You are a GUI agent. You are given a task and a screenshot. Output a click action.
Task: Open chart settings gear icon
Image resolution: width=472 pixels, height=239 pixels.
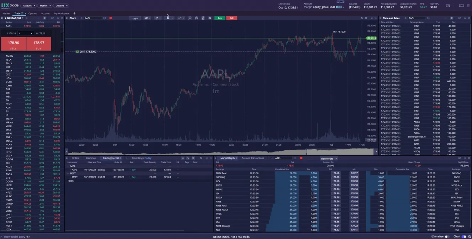point(210,18)
